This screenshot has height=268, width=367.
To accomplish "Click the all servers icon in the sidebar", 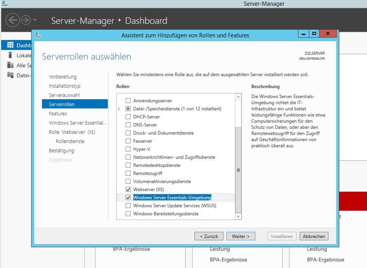I will pos(10,65).
